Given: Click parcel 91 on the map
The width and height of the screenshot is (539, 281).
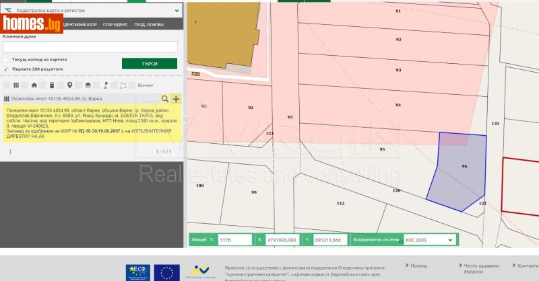Looking at the screenshot, I should pos(398,11).
